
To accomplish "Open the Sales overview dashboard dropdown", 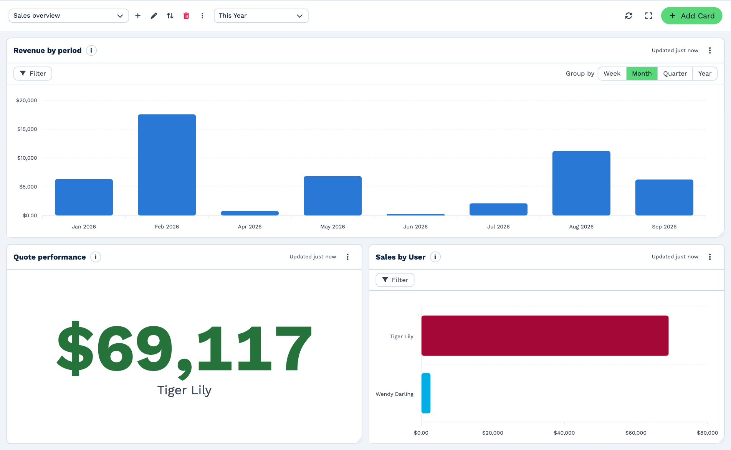I will click(x=69, y=16).
